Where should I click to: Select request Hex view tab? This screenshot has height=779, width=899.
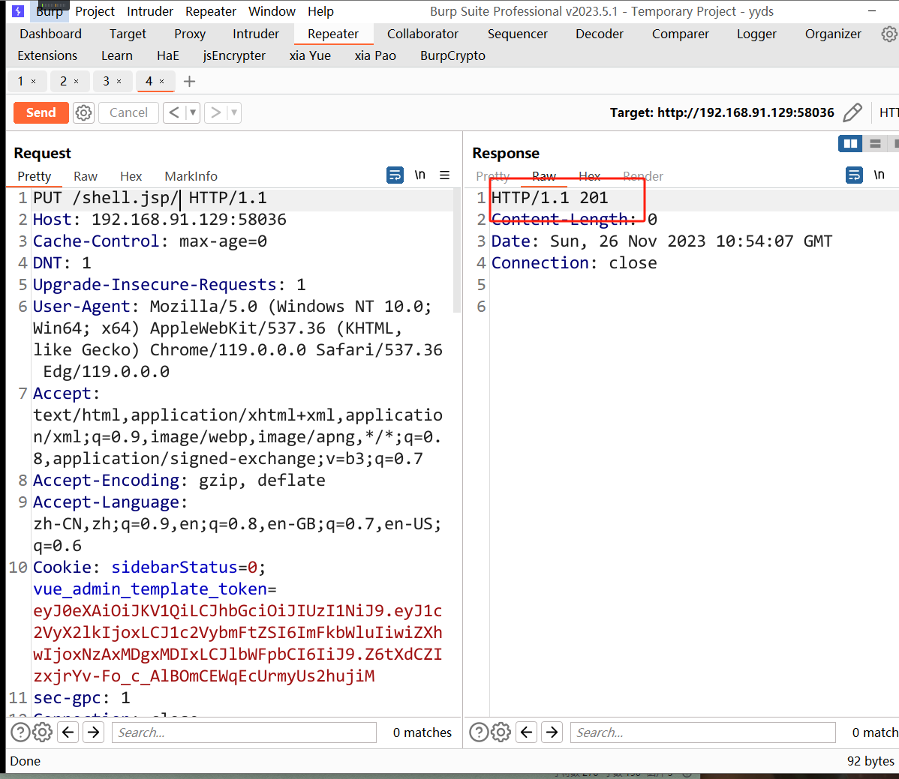pyautogui.click(x=131, y=176)
